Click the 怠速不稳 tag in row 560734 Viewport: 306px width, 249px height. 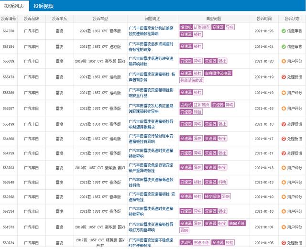(x=201, y=243)
